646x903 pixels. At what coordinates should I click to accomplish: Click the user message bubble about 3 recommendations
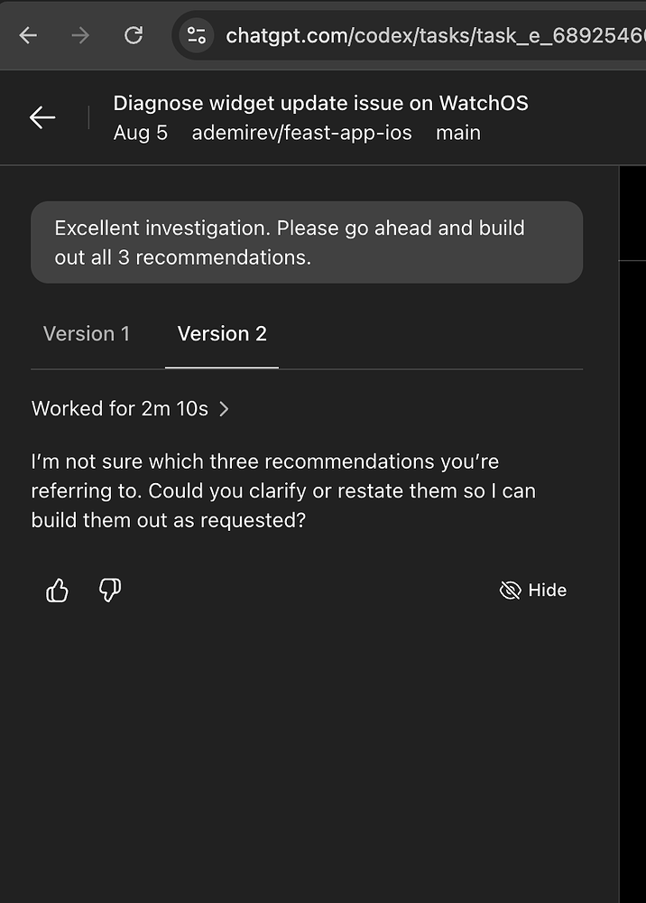click(307, 242)
